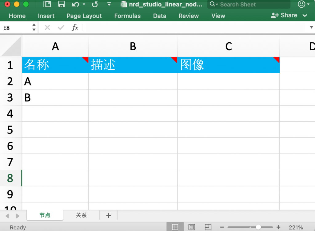Click the fx insert function icon

coord(75,28)
